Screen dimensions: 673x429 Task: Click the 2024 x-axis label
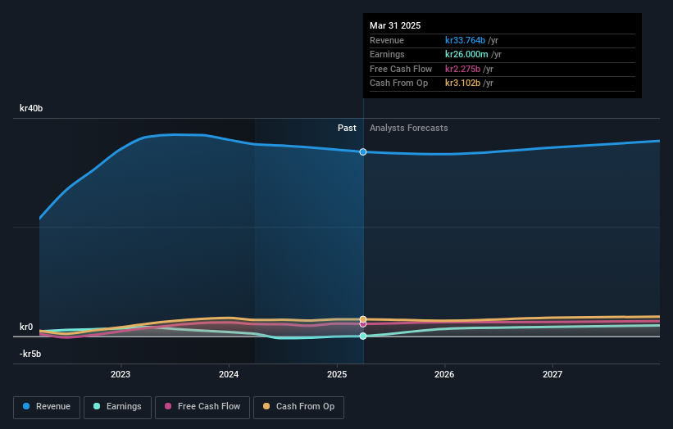click(229, 375)
